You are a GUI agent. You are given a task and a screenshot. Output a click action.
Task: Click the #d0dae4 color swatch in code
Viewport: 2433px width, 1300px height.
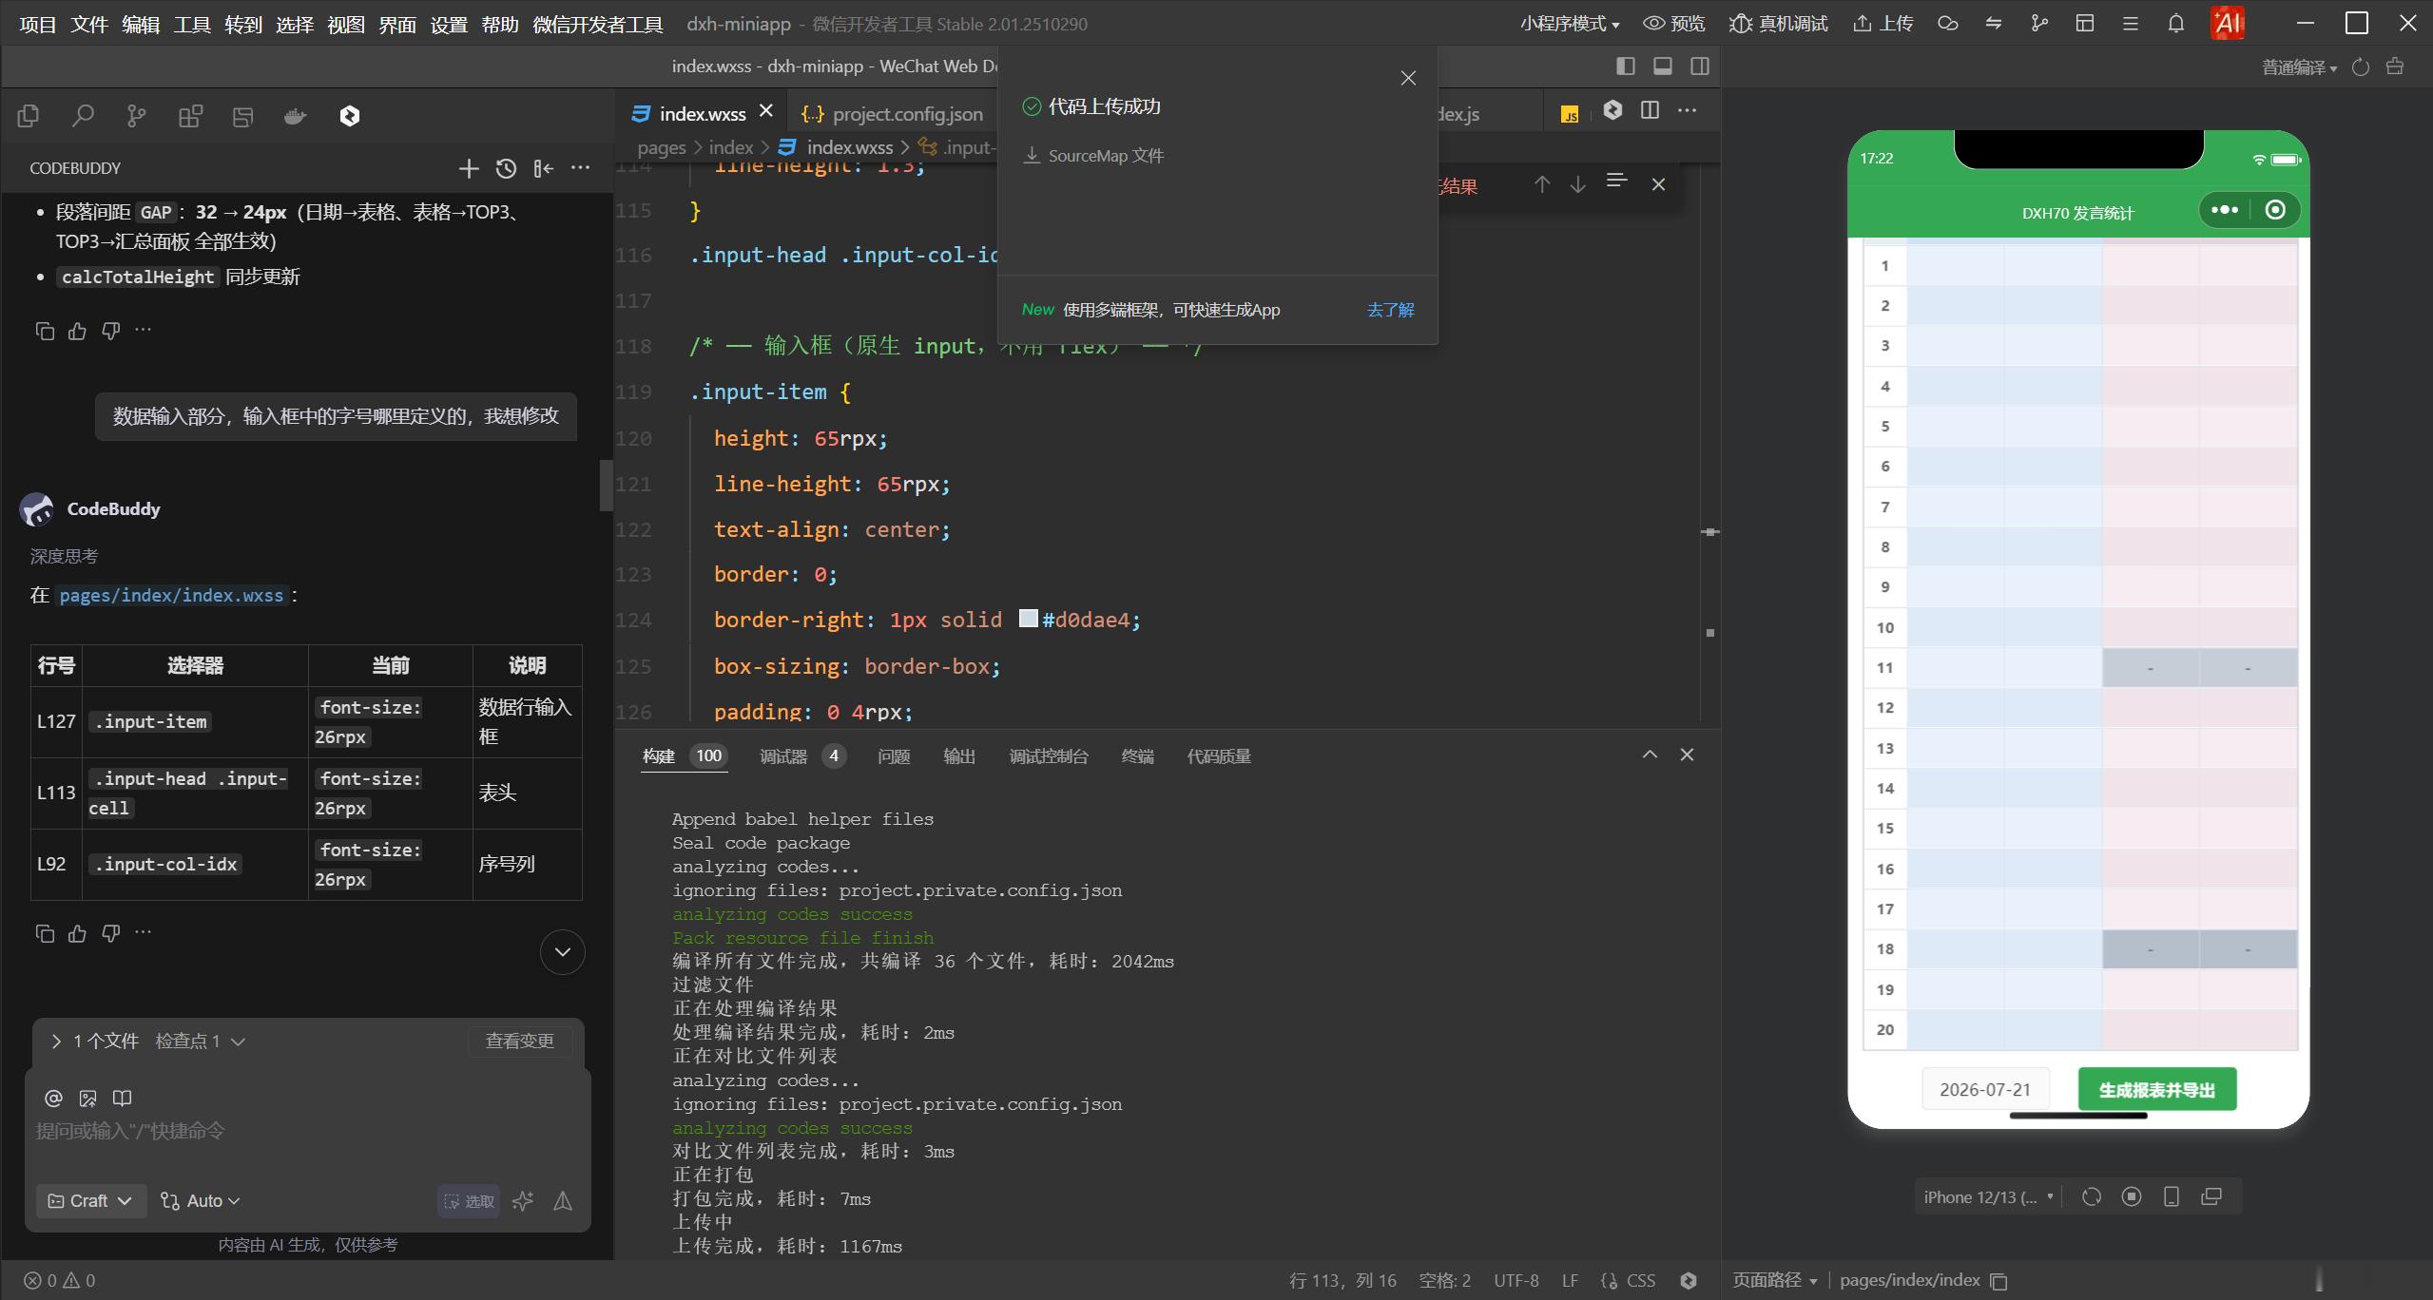[1028, 619]
